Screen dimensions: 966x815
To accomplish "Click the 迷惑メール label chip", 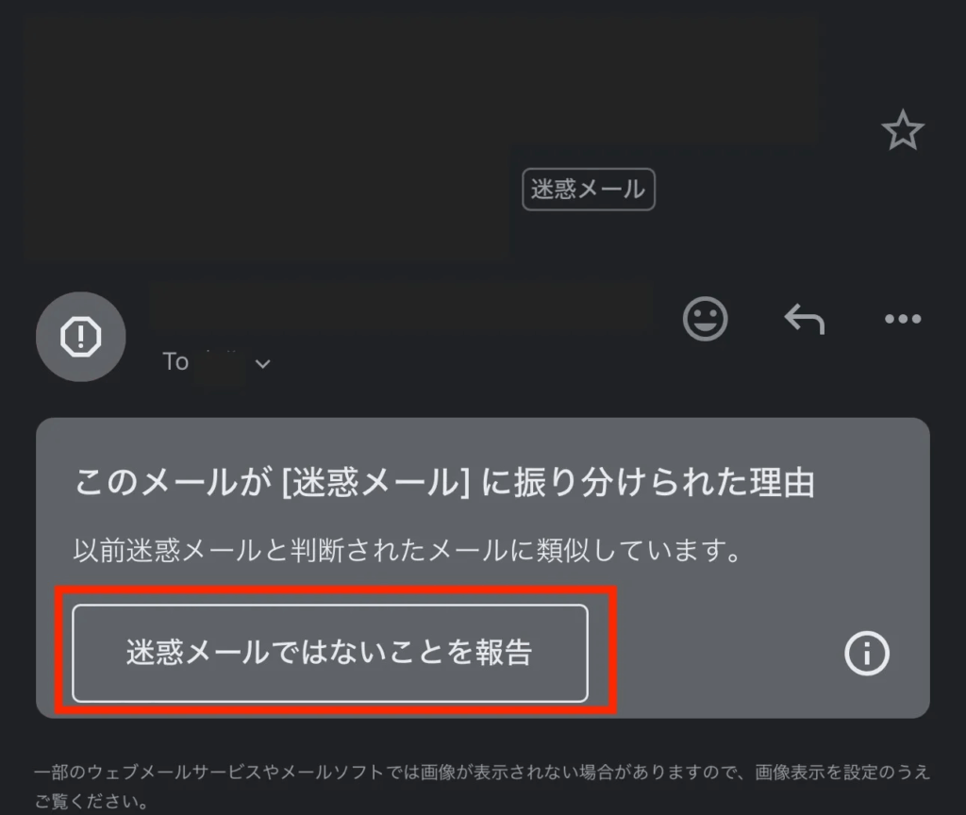I will coord(589,189).
